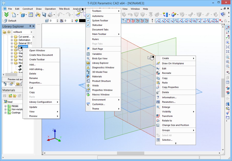Select Rename in the library context menu
This screenshot has height=161, width=232.
pos(41,78)
